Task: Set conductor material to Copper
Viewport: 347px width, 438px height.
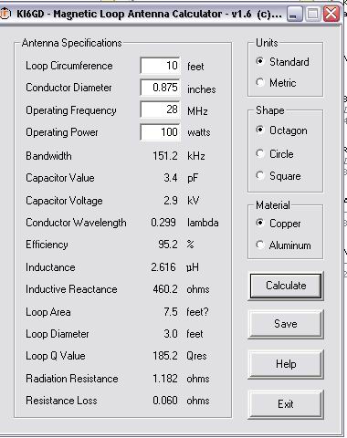Action: pos(260,223)
